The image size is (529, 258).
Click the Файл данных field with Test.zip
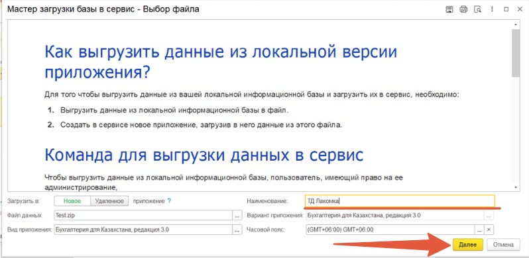click(x=143, y=215)
